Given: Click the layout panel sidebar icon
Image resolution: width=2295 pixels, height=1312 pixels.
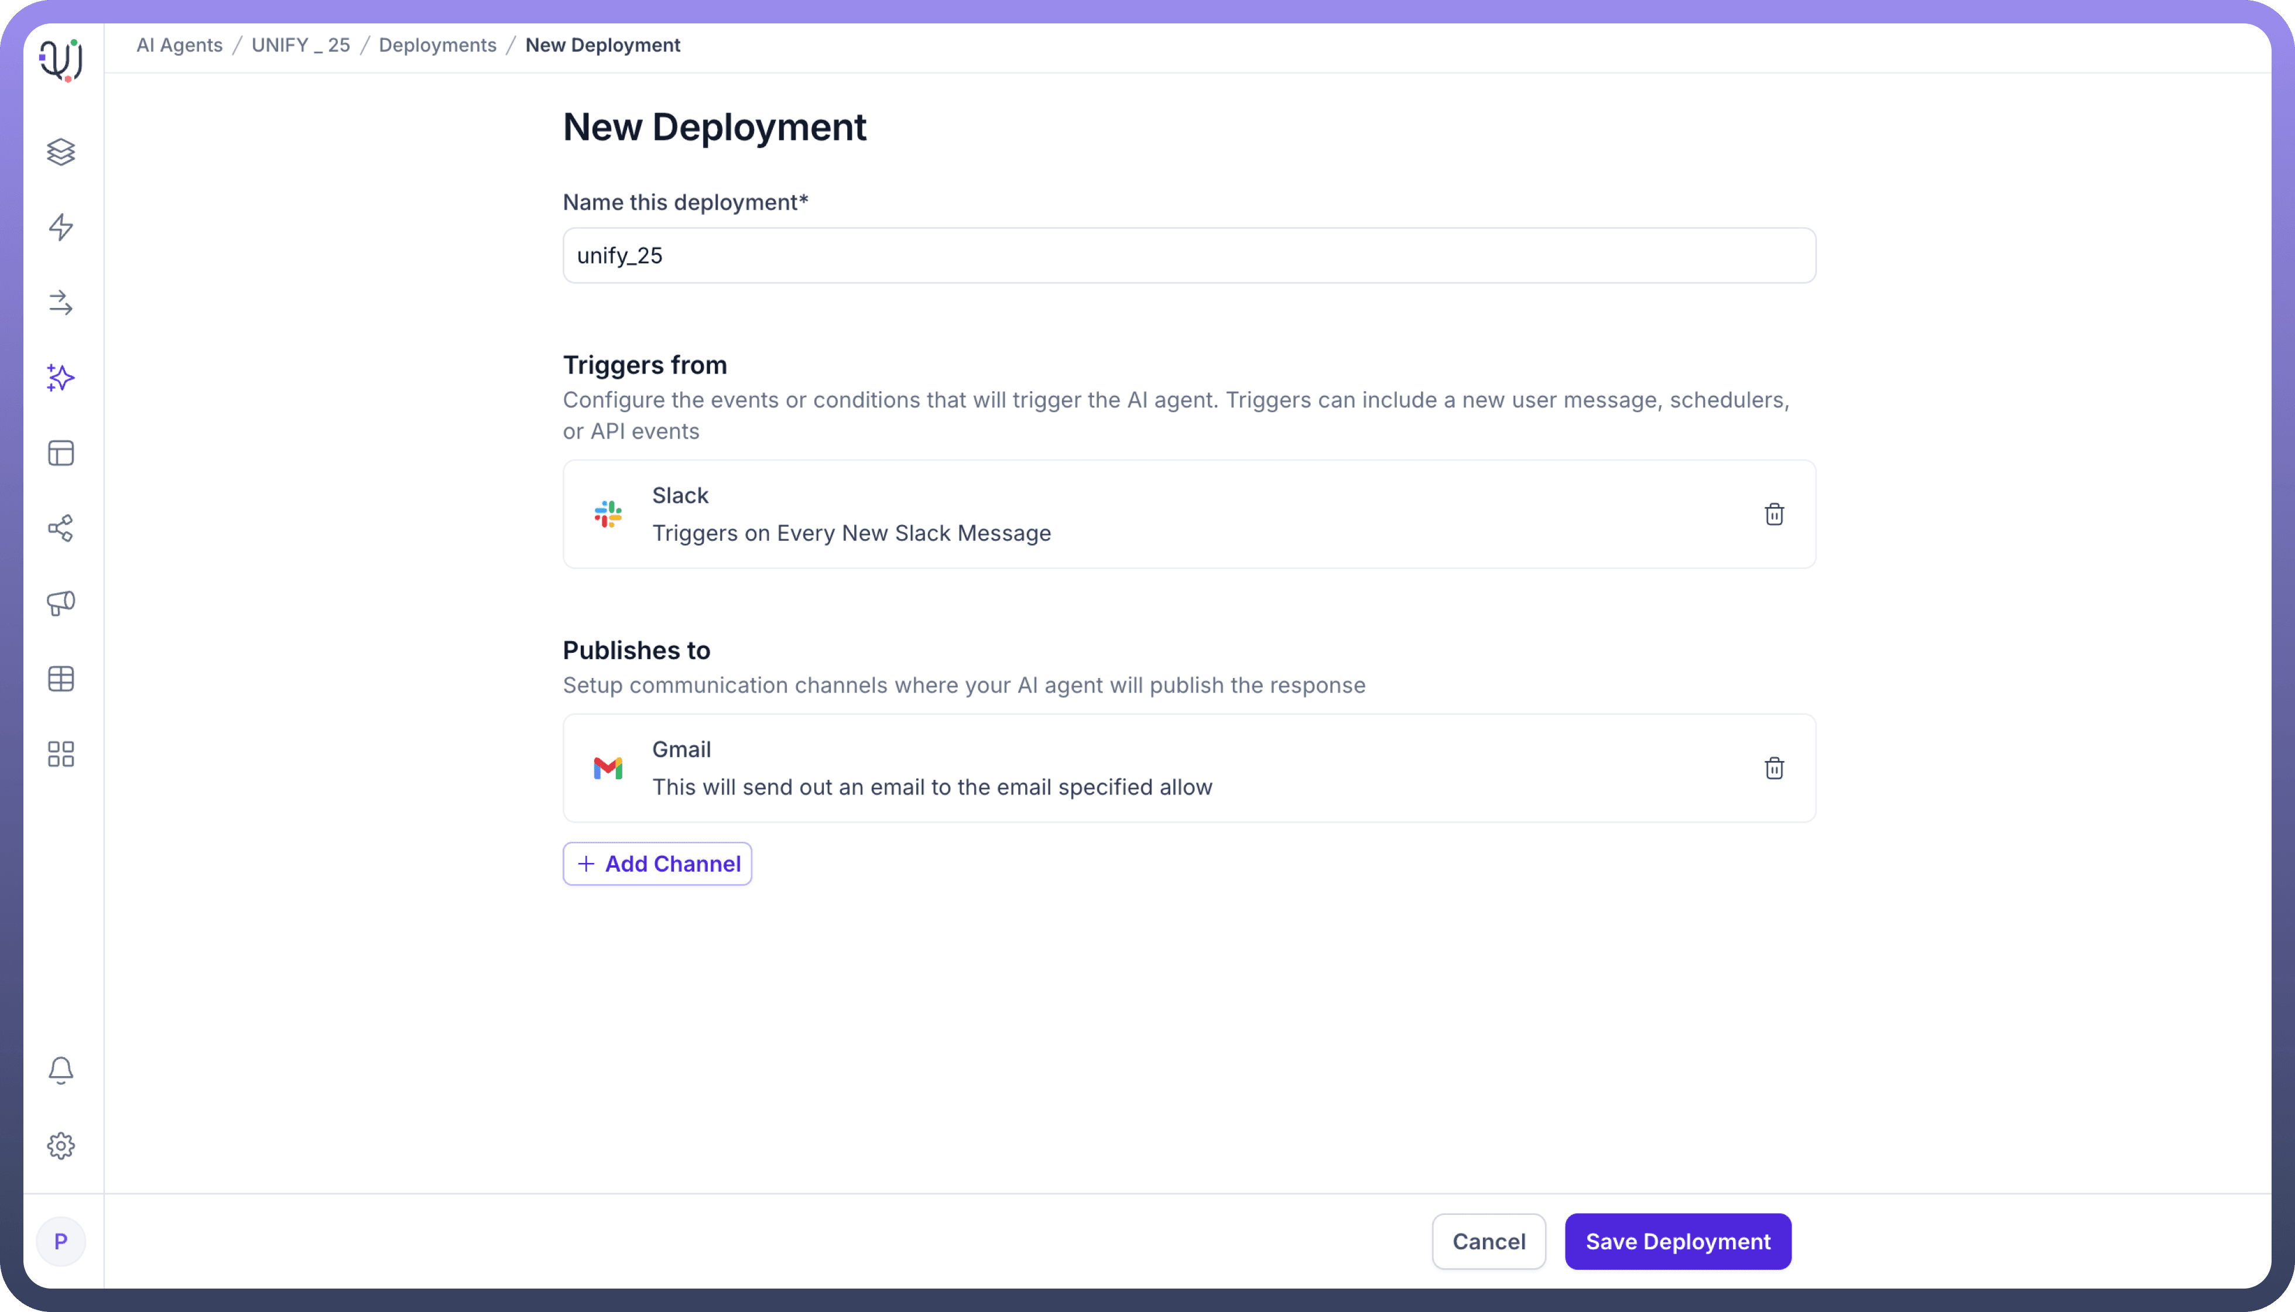Looking at the screenshot, I should (x=60, y=453).
